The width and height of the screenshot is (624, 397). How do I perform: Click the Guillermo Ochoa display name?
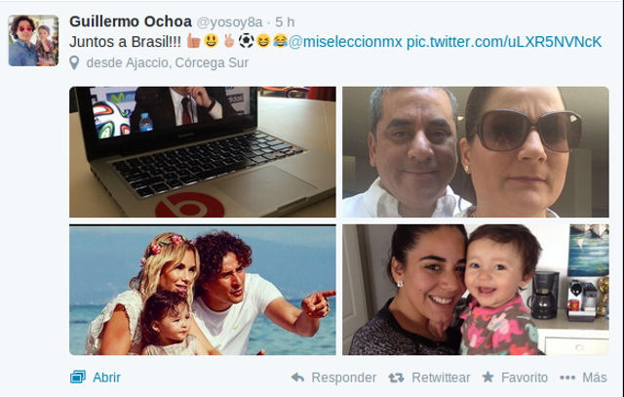point(131,21)
